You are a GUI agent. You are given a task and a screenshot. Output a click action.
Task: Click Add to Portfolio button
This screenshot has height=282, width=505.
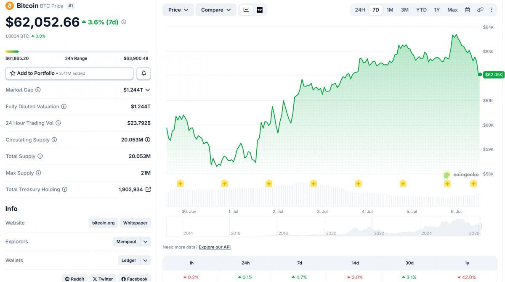69,73
